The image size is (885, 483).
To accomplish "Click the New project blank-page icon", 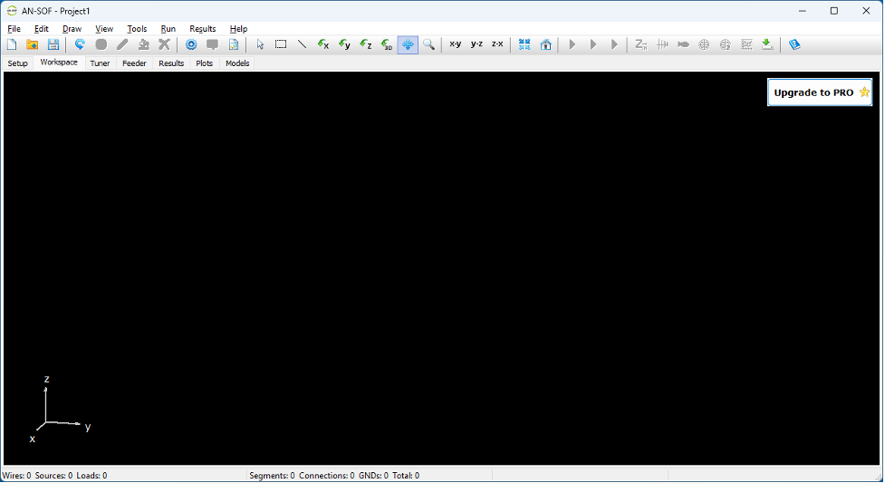I will click(x=12, y=44).
